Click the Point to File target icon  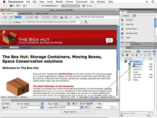[x=86, y=107]
